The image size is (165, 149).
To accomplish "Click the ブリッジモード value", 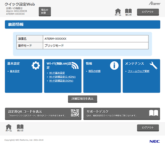I will coord(54,46).
